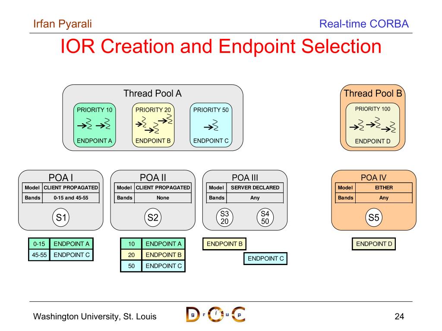Click the Model label in POA I table

point(32,188)
